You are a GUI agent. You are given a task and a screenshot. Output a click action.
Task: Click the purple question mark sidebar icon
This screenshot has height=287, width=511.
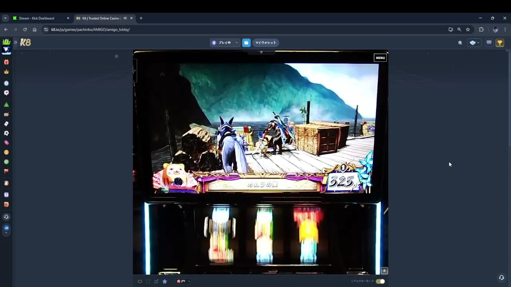click(x=6, y=195)
